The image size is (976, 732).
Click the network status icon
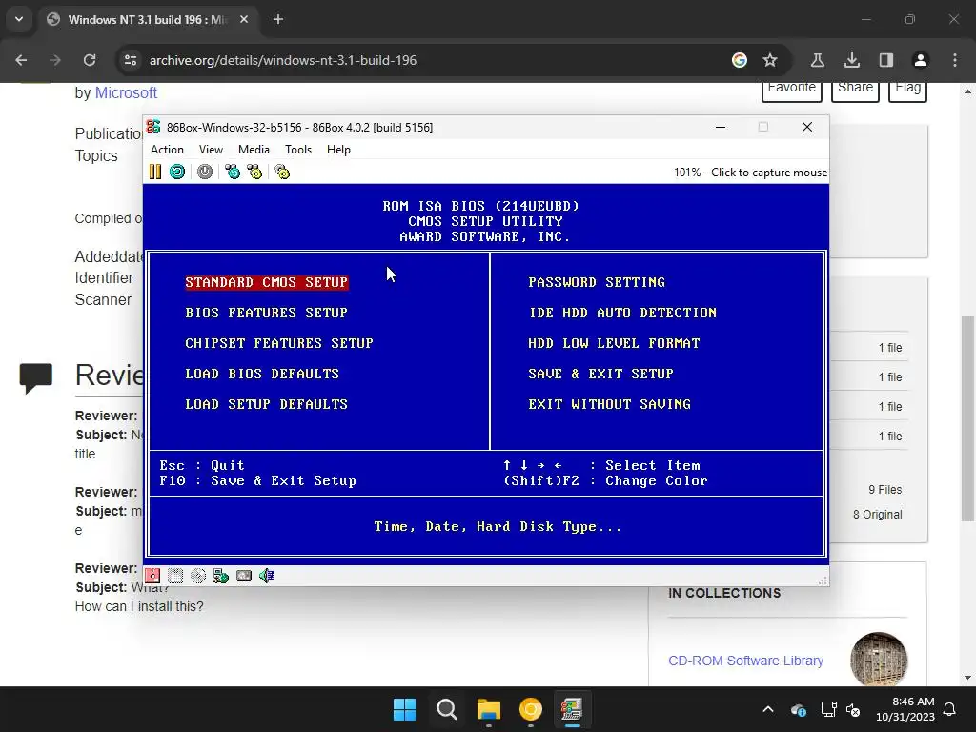pos(221,576)
